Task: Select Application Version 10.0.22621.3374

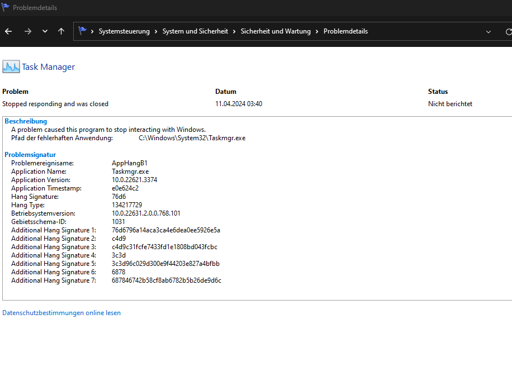Action: click(x=135, y=180)
